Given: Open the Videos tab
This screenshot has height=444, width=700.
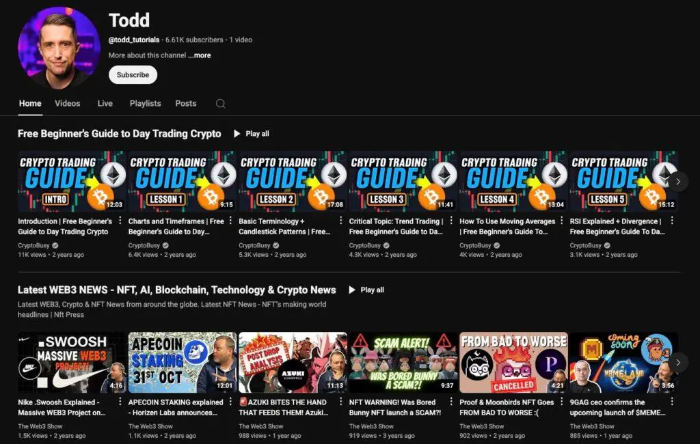Looking at the screenshot, I should (x=67, y=103).
